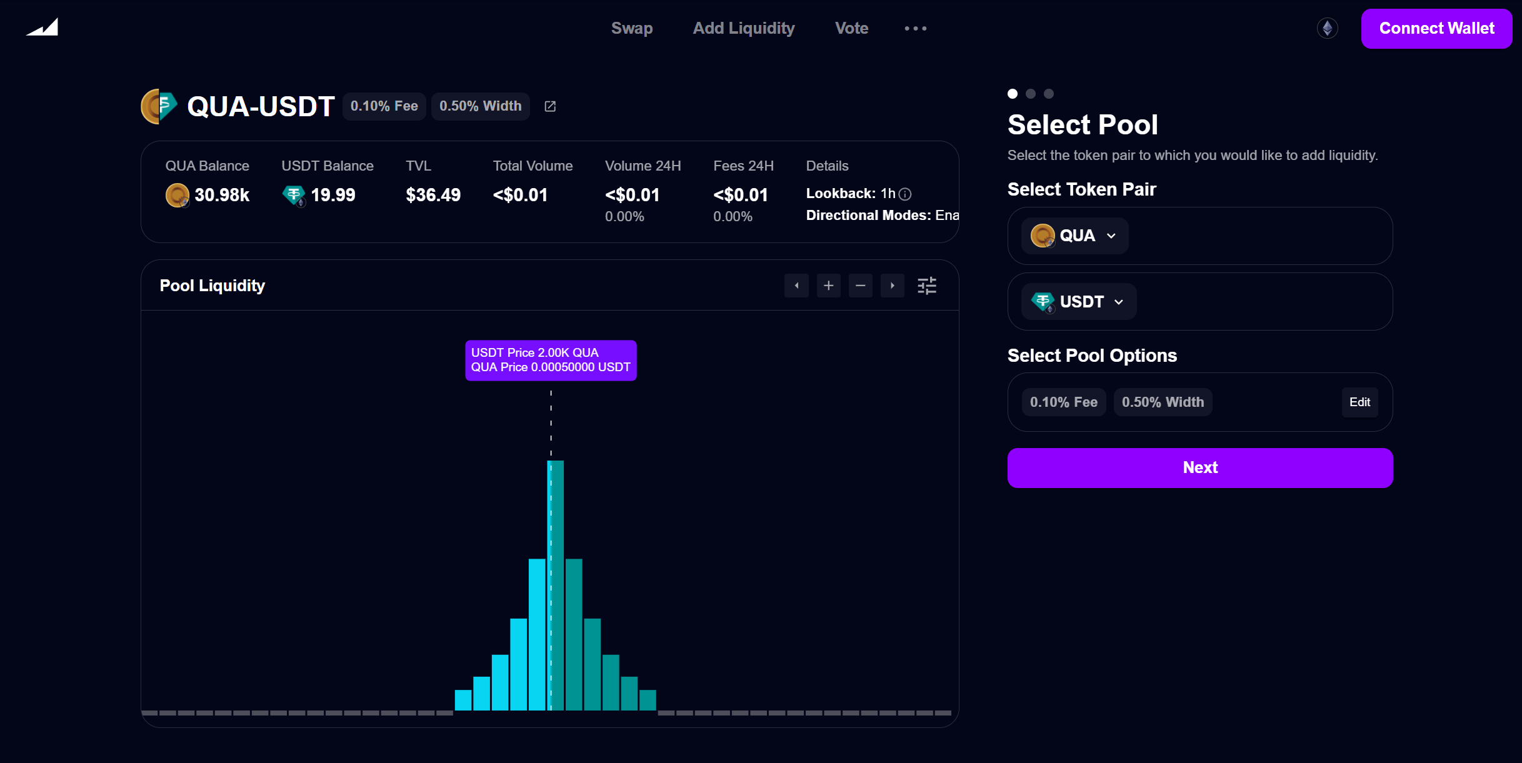Pan the liquidity chart left

(796, 286)
